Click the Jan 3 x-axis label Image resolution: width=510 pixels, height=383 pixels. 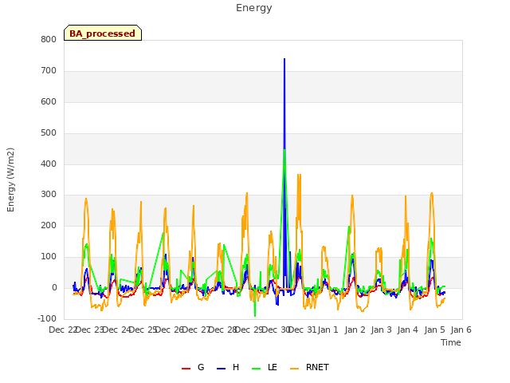pyautogui.click(x=381, y=330)
